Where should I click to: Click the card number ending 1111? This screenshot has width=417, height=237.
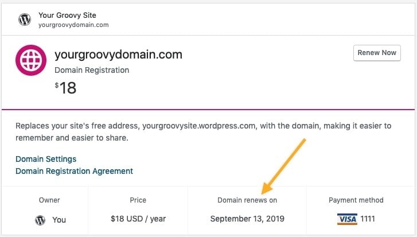click(368, 219)
